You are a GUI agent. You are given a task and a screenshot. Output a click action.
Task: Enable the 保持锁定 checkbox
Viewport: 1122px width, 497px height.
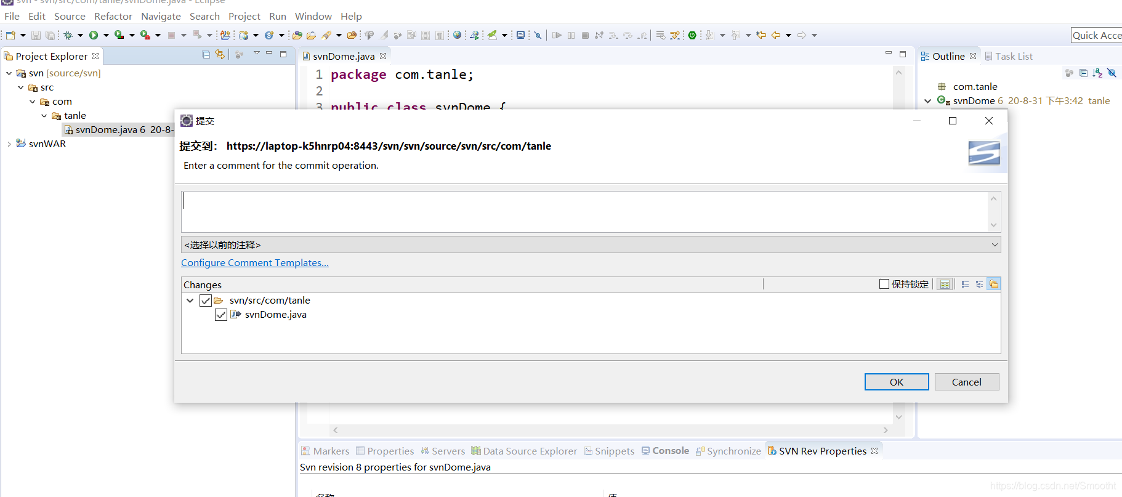pos(884,284)
